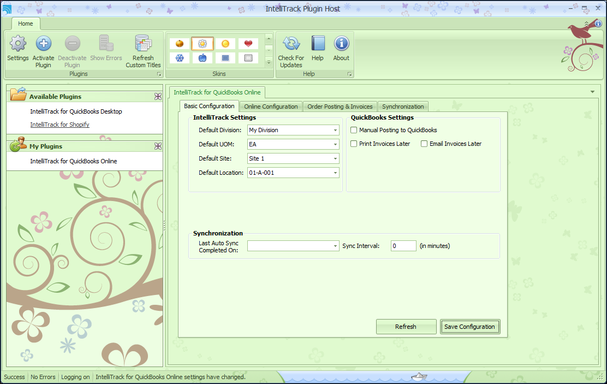Open Help group dialog launcher
The image size is (607, 384).
(x=349, y=74)
